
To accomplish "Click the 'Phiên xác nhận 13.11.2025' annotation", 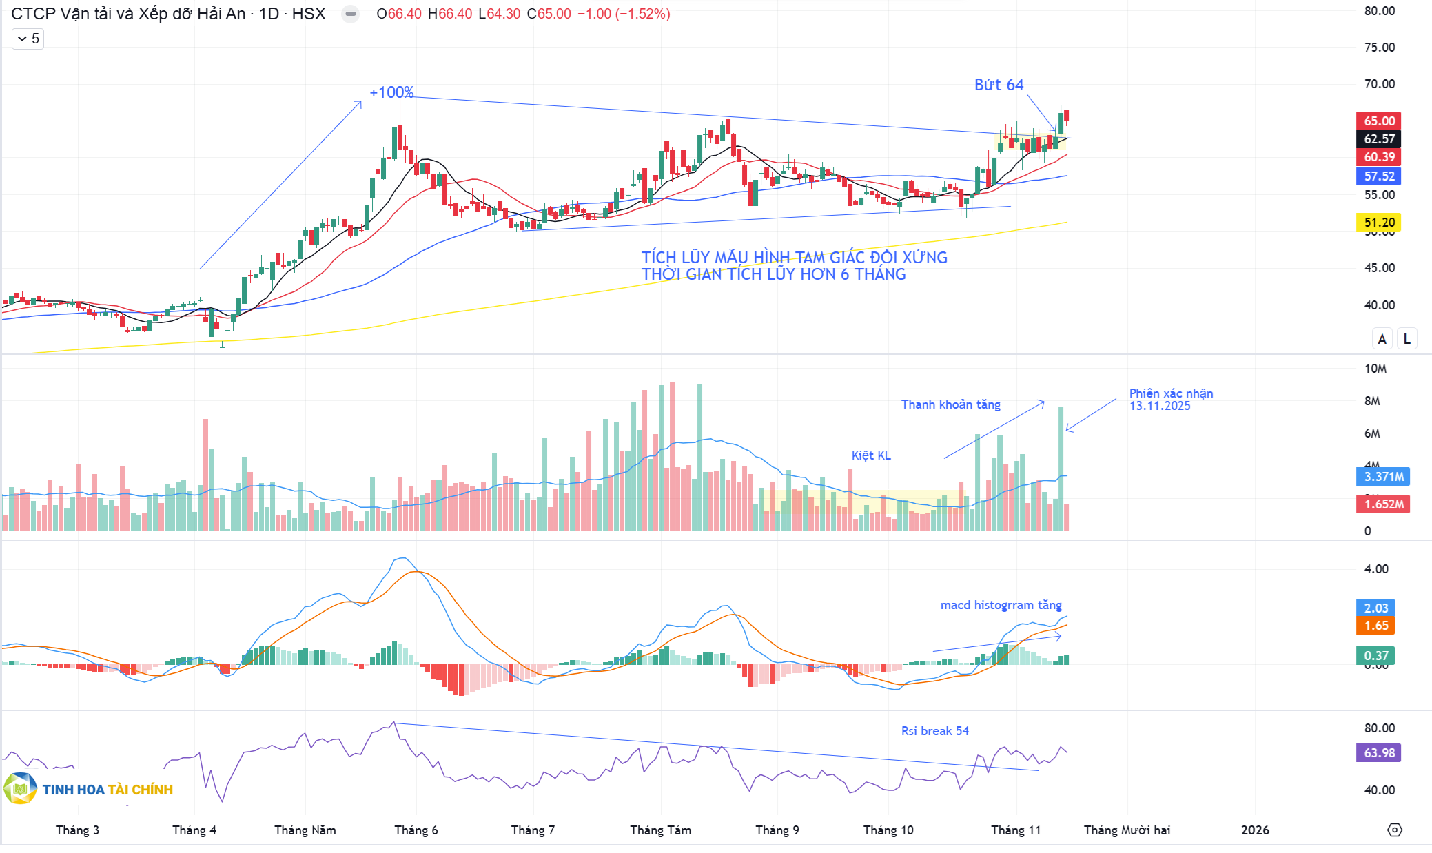I will [x=1170, y=400].
